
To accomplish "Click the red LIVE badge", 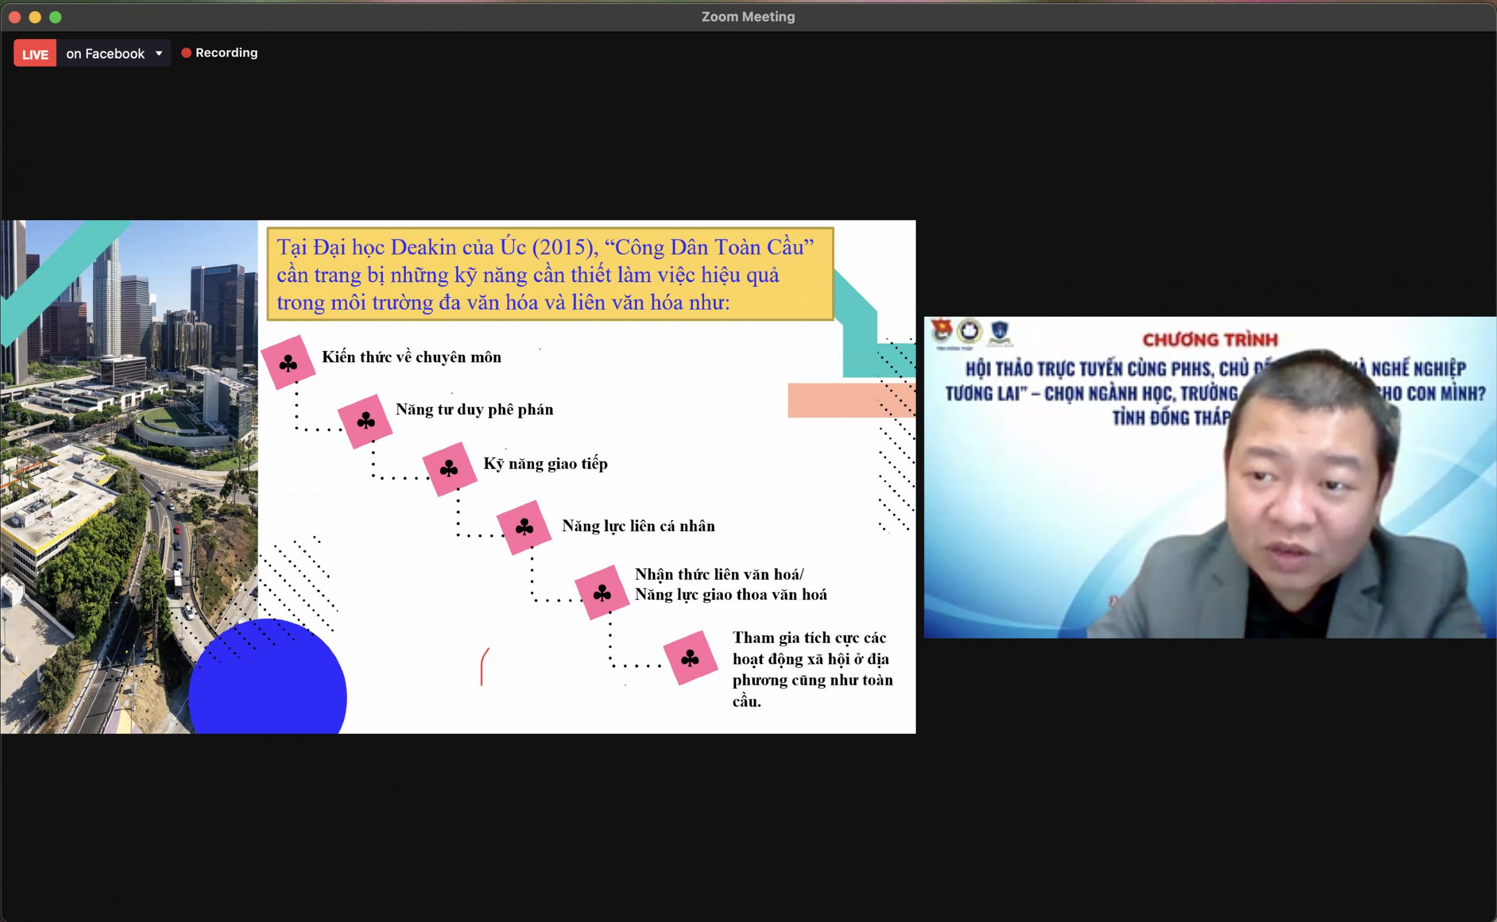I will pos(35,54).
